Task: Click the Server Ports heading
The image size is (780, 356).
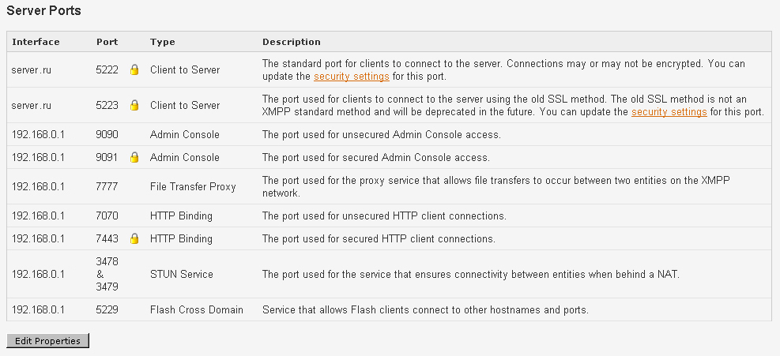Action: coord(43,10)
